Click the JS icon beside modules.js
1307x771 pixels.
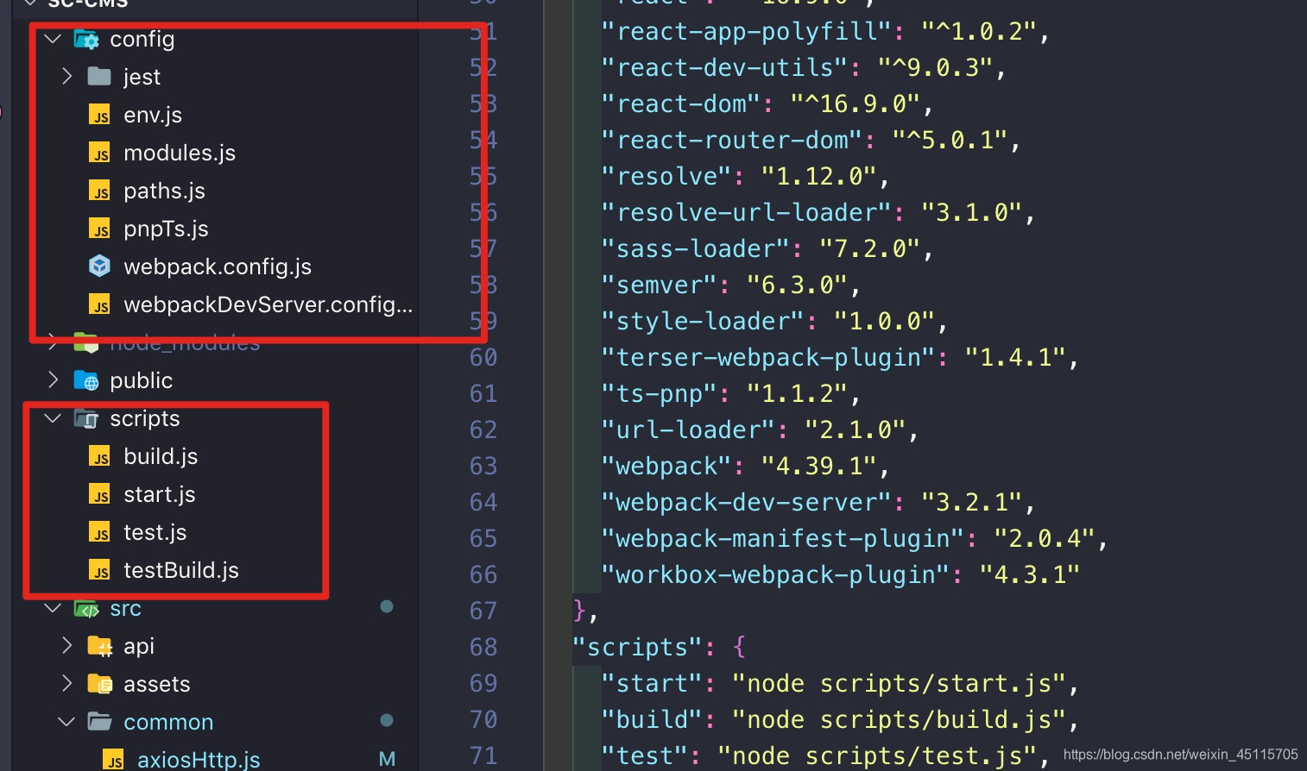tap(99, 154)
